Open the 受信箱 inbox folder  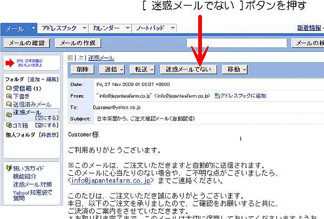click(x=23, y=88)
